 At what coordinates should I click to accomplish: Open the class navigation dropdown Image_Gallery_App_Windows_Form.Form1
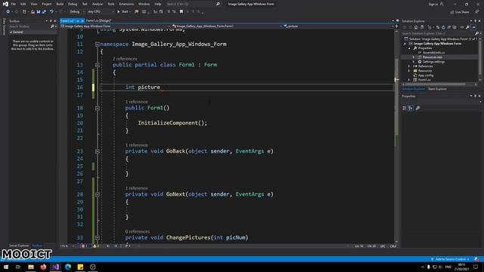coord(227,26)
